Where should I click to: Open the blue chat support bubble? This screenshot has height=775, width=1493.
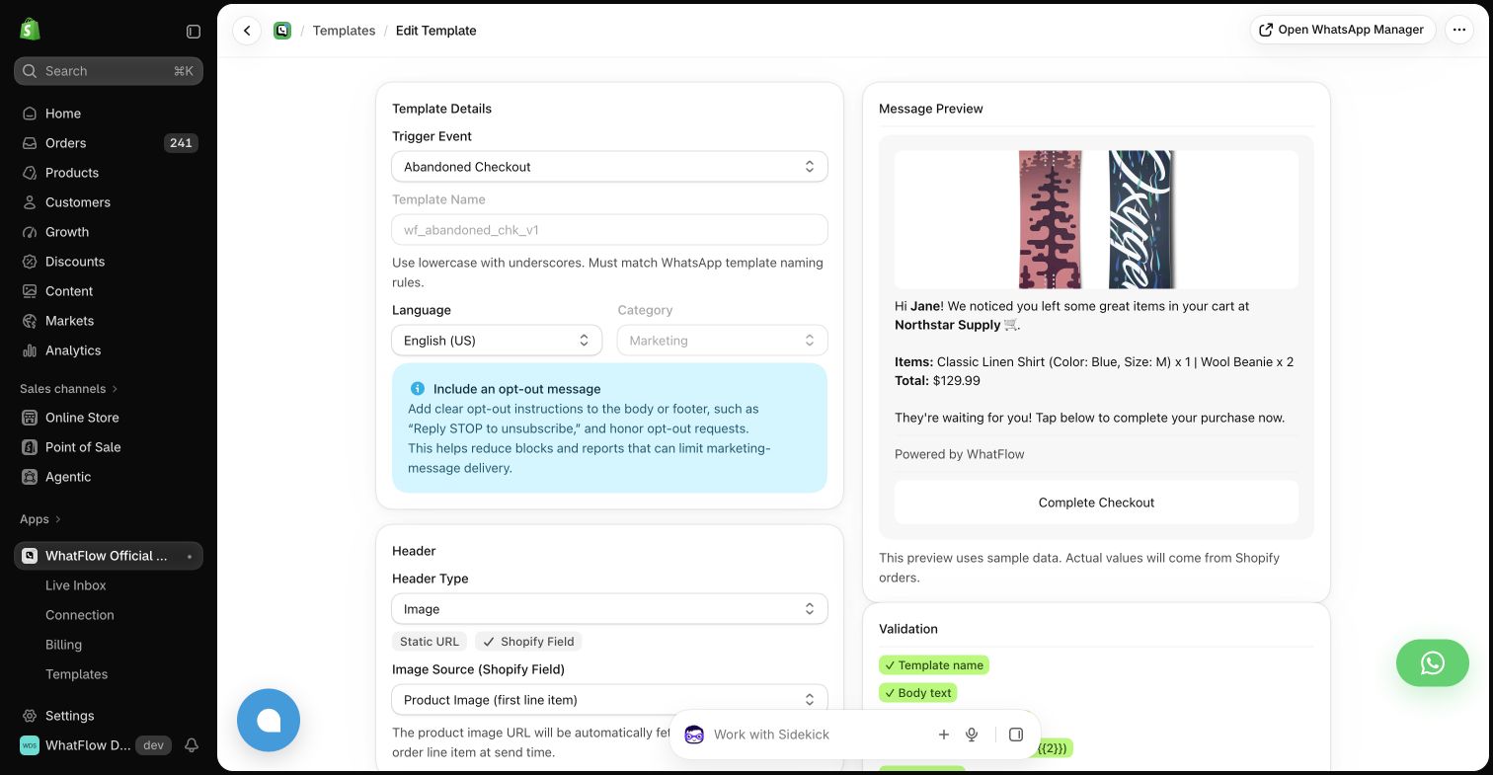point(269,720)
